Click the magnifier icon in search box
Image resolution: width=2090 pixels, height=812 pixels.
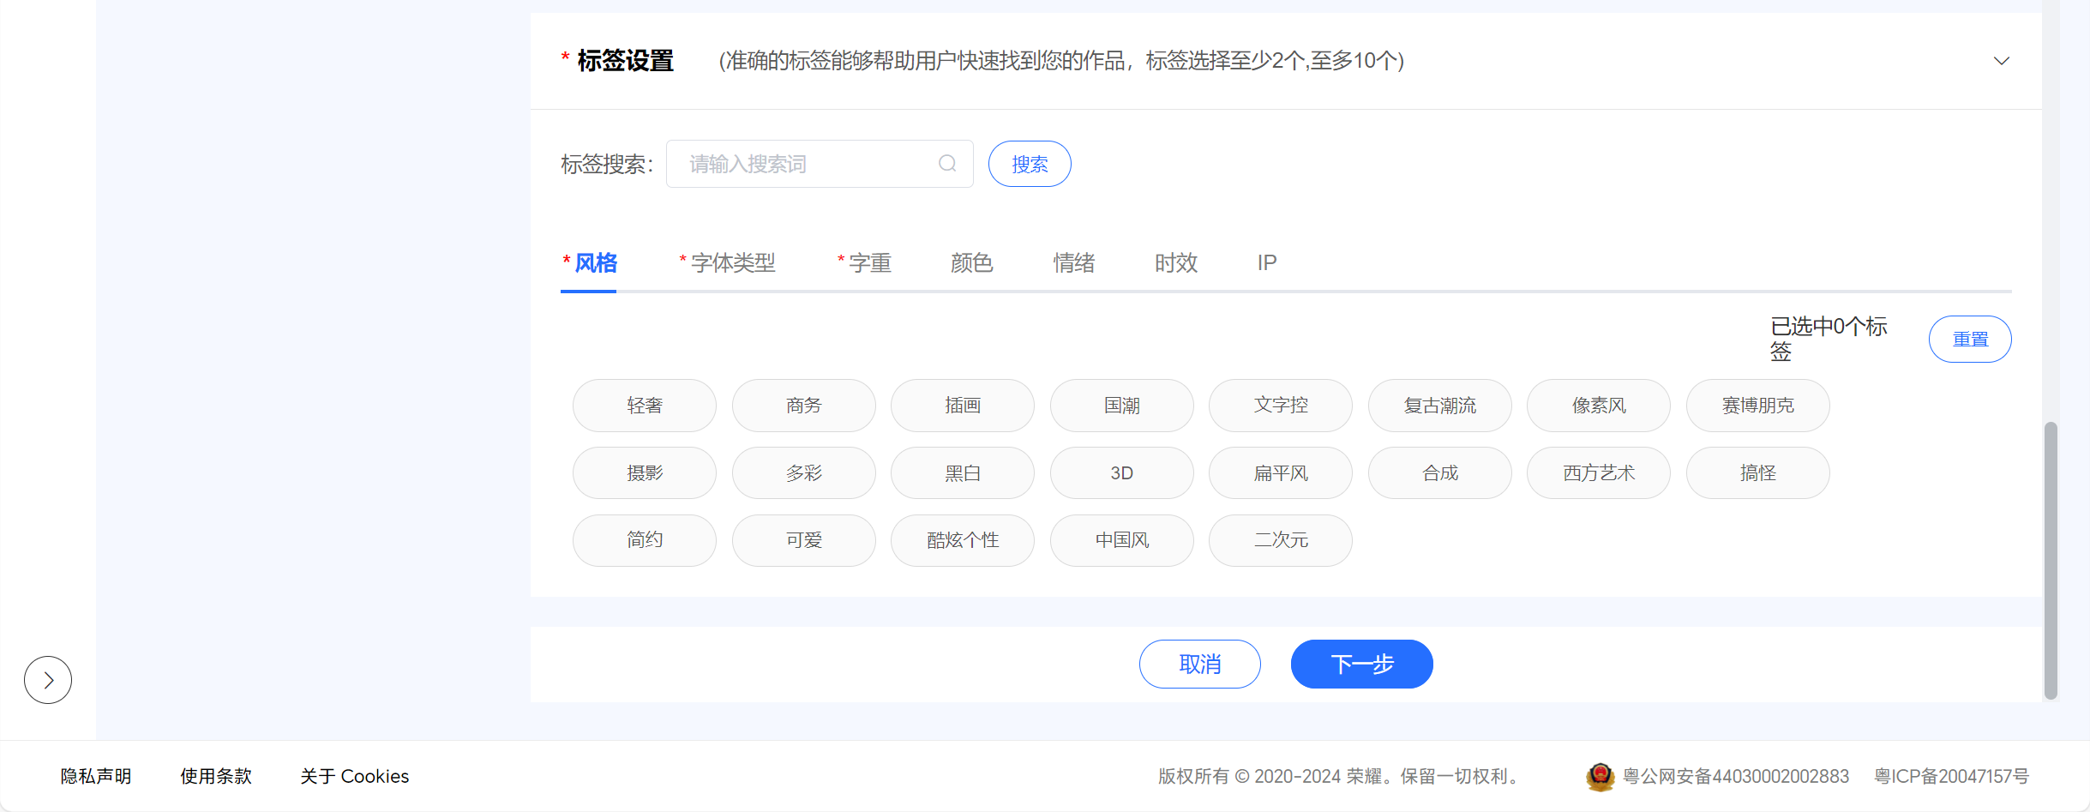946,164
